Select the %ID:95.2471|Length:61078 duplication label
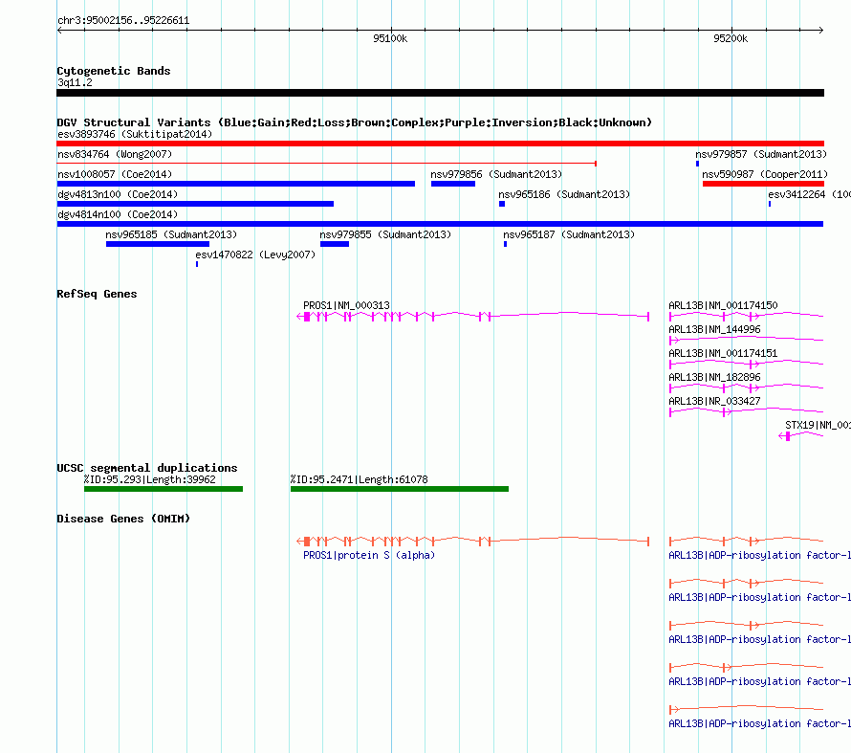This screenshot has height=753, width=851. tap(359, 479)
